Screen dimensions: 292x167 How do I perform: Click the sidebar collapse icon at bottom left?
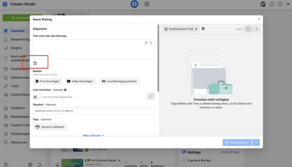click(6, 164)
